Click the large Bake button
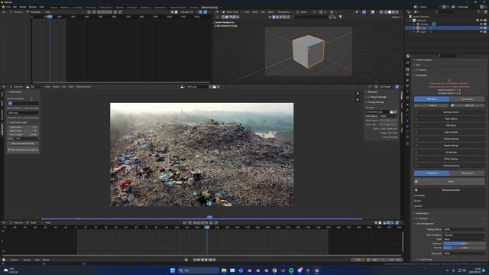This screenshot has height=275, width=489. point(449,182)
